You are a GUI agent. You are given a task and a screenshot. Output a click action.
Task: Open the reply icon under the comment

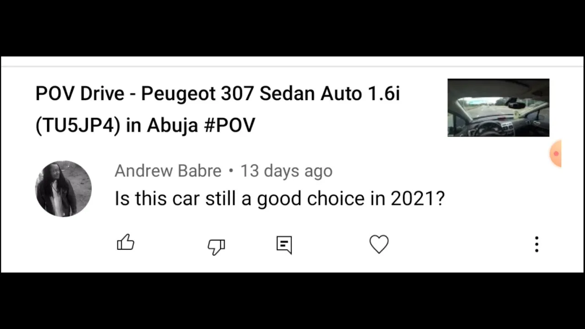point(284,245)
